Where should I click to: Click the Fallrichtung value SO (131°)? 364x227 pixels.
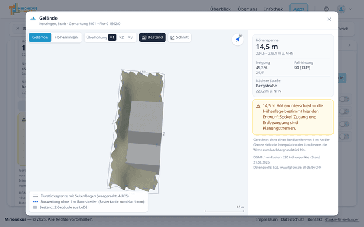tap(302, 68)
